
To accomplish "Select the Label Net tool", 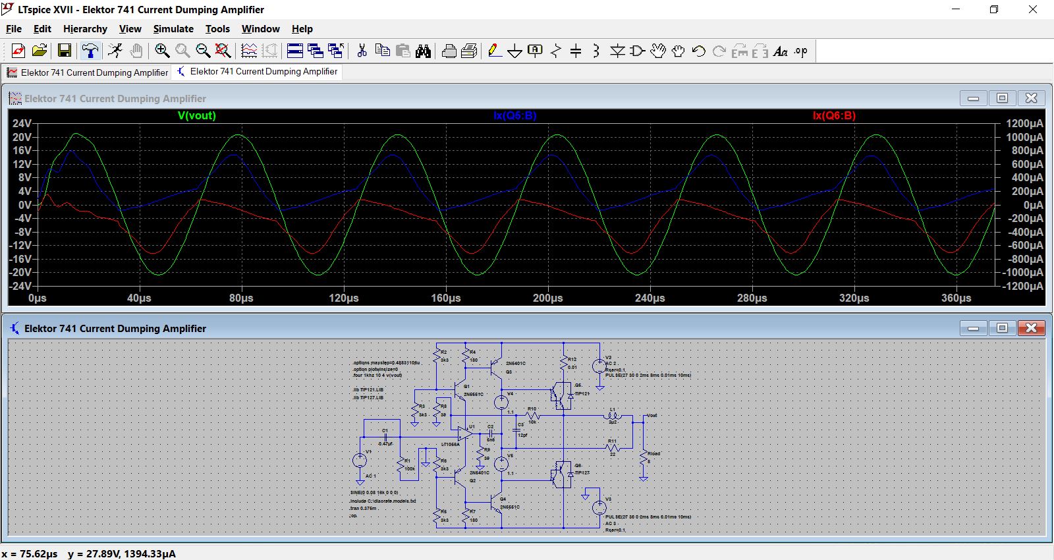I will pyautogui.click(x=536, y=51).
